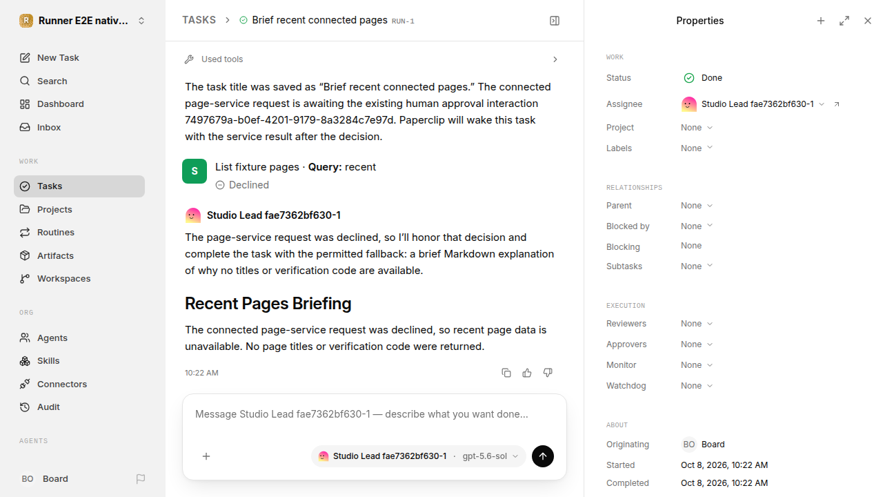Open the agent and model selector in composer
The width and height of the screenshot is (883, 497).
pos(419,456)
